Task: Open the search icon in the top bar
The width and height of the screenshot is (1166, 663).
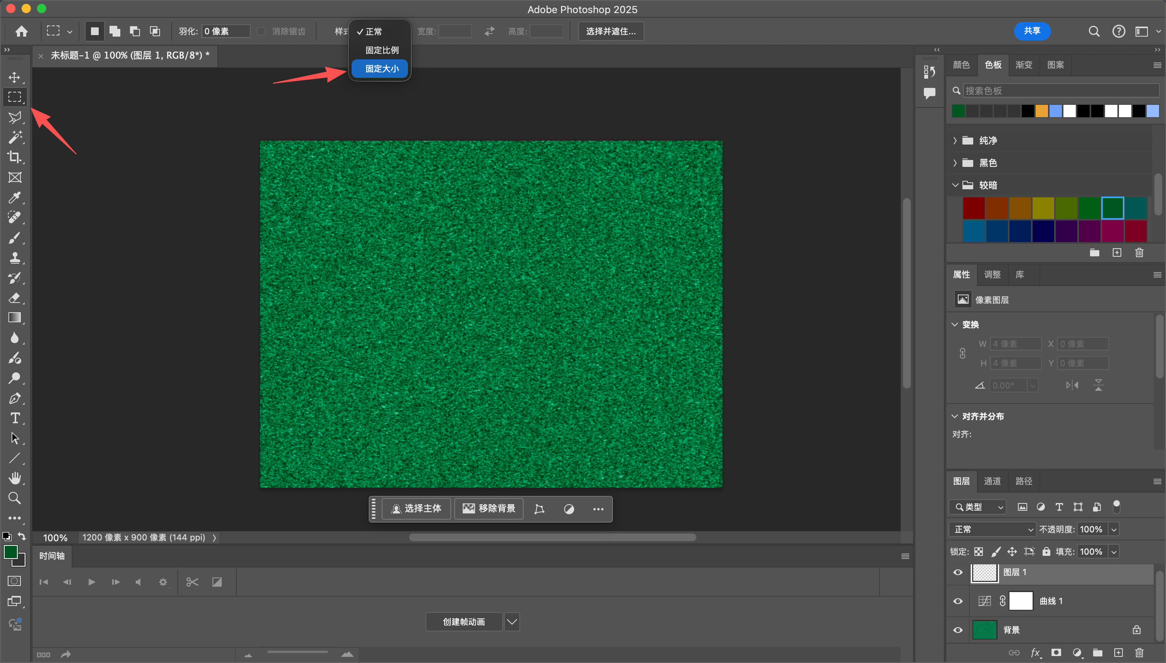Action: click(x=1094, y=31)
